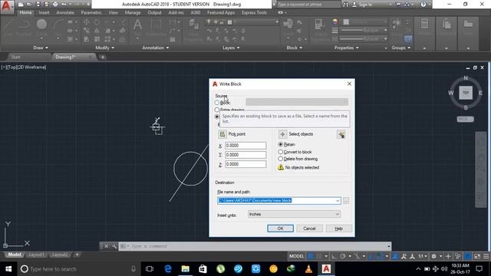Toggle grid display in status bar
Screen dimensions: 491x276
coord(311,256)
